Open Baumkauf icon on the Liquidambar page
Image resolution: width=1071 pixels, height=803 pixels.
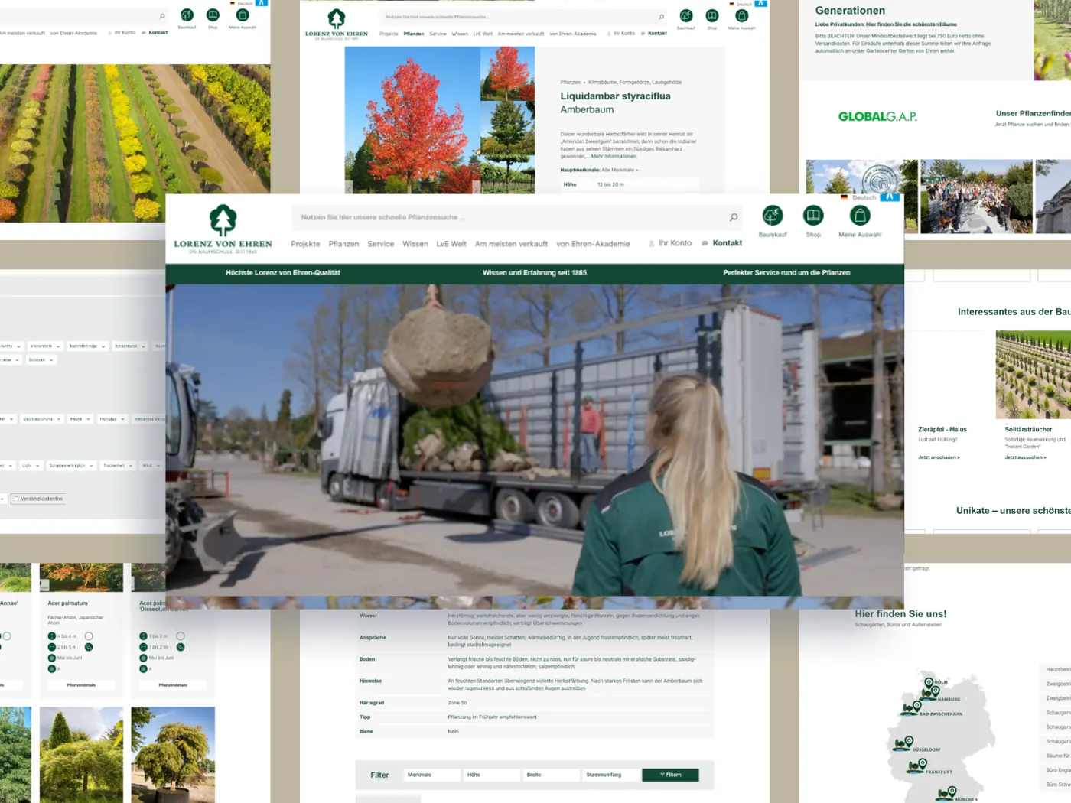686,15
